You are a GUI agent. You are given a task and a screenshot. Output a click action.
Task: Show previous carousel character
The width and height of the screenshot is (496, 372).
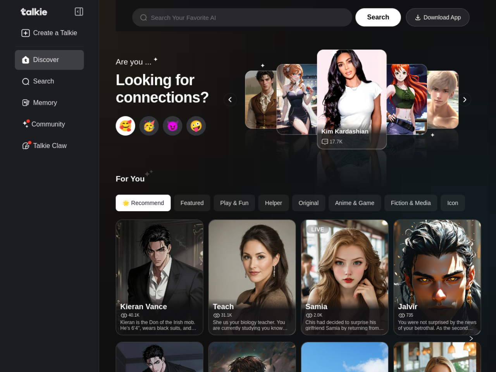click(230, 100)
